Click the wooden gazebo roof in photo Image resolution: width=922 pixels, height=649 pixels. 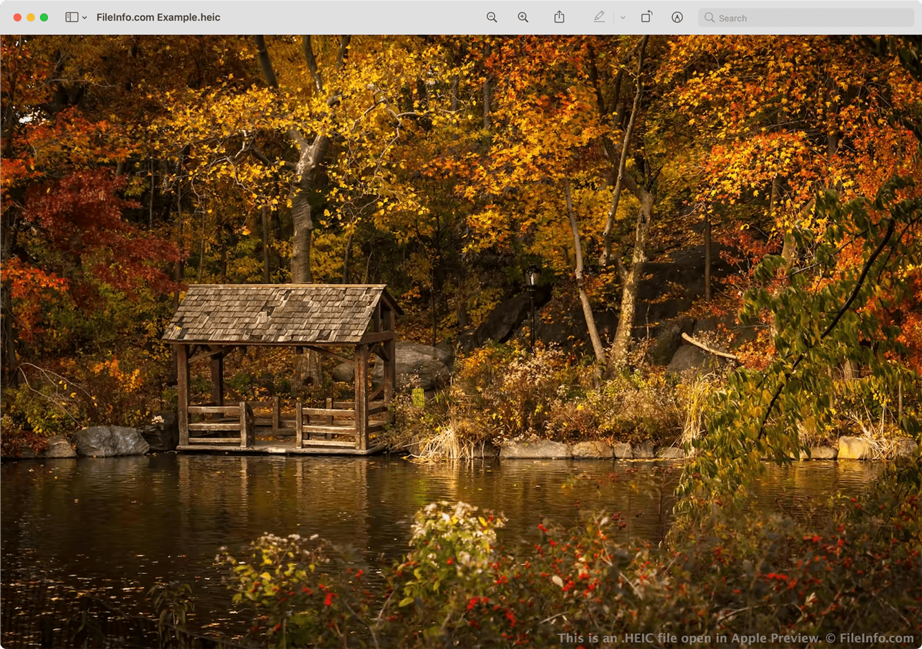click(276, 313)
